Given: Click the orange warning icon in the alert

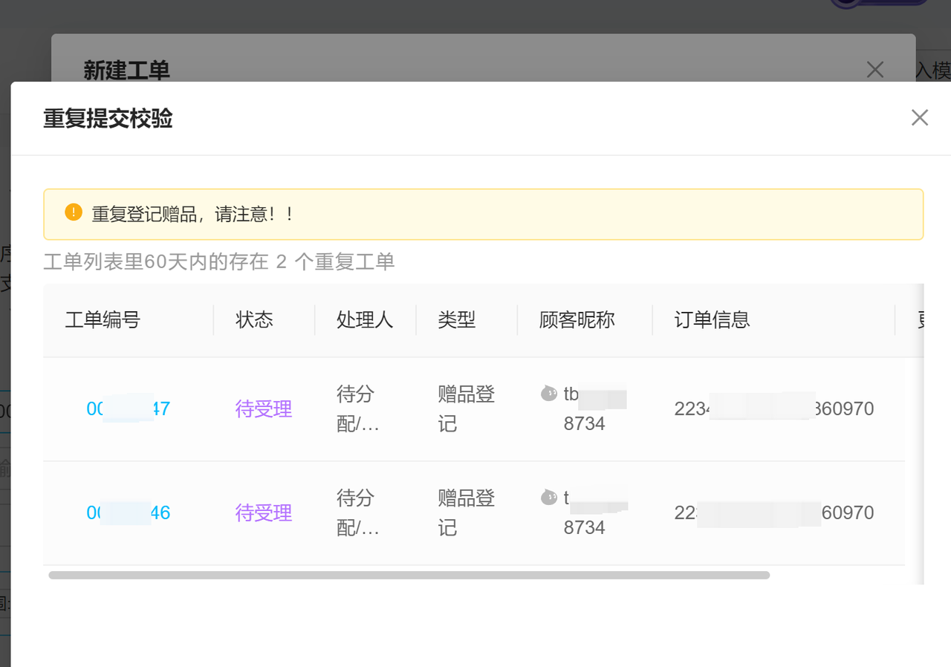Looking at the screenshot, I should click(x=74, y=212).
